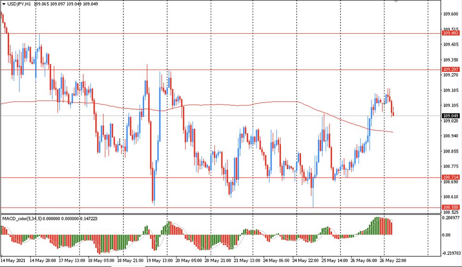Image resolution: width=462 pixels, height=267 pixels.
Task: Click the 108.525 value on price scale
Action: pos(450,212)
